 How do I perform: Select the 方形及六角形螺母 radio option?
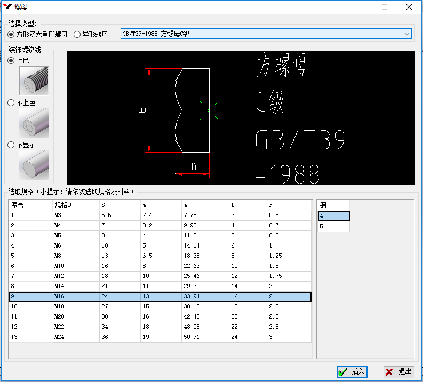tap(11, 34)
